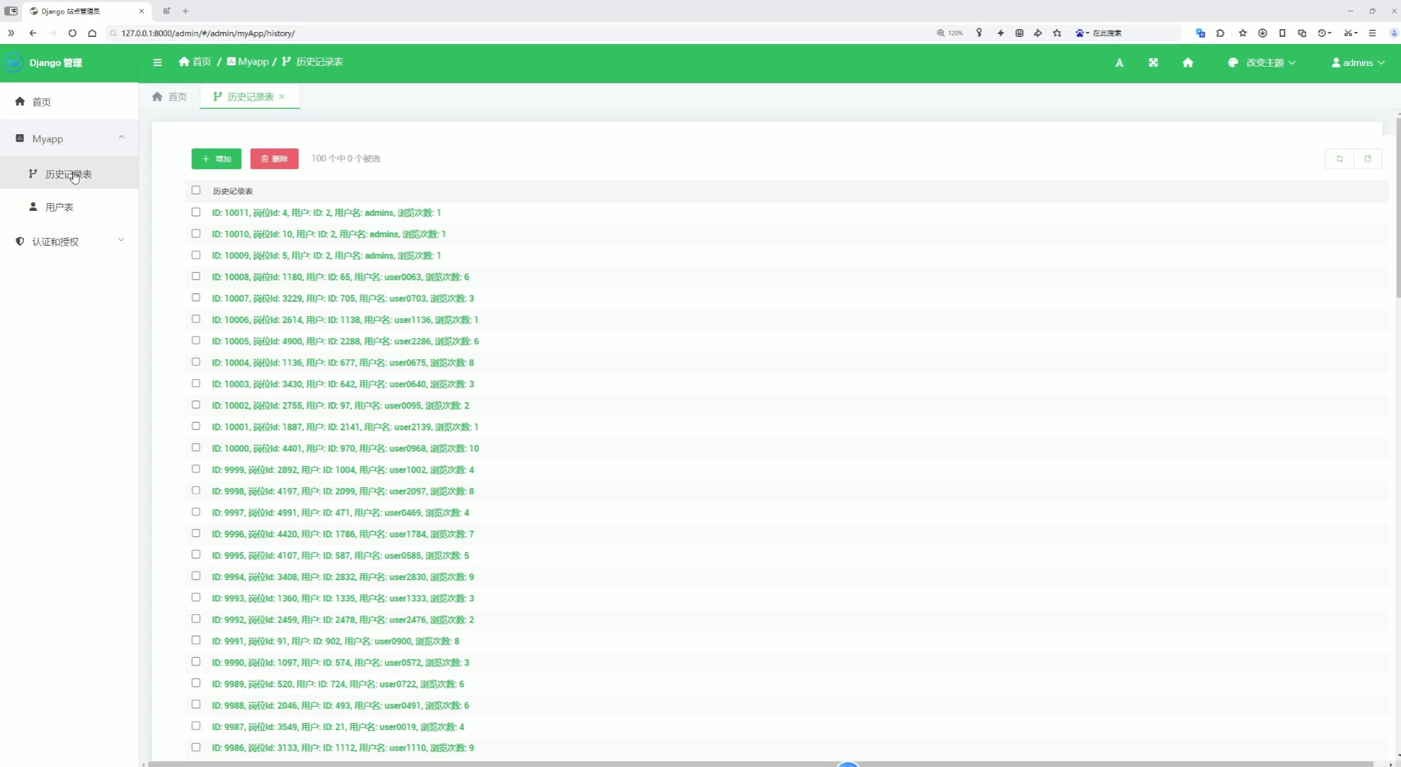Screen dimensions: 1401x767
Task: Open record ID 10008 link
Action: click(340, 277)
